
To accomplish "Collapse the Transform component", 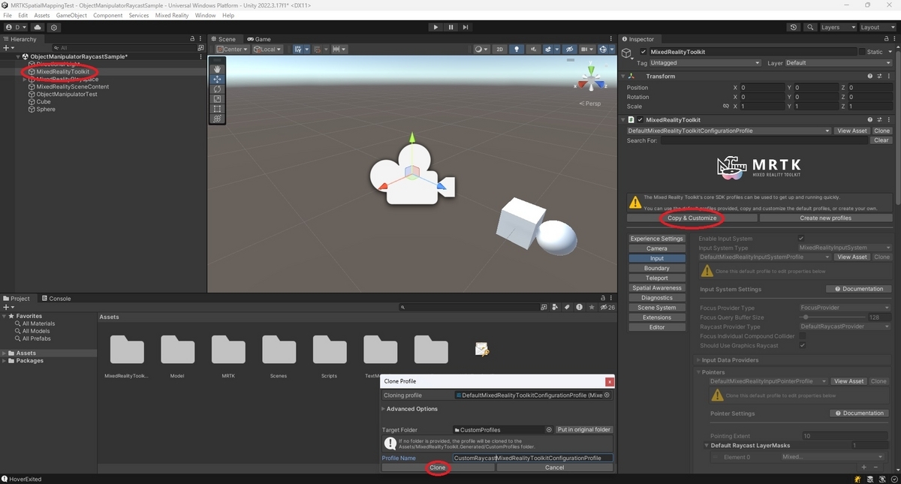I will pyautogui.click(x=623, y=77).
